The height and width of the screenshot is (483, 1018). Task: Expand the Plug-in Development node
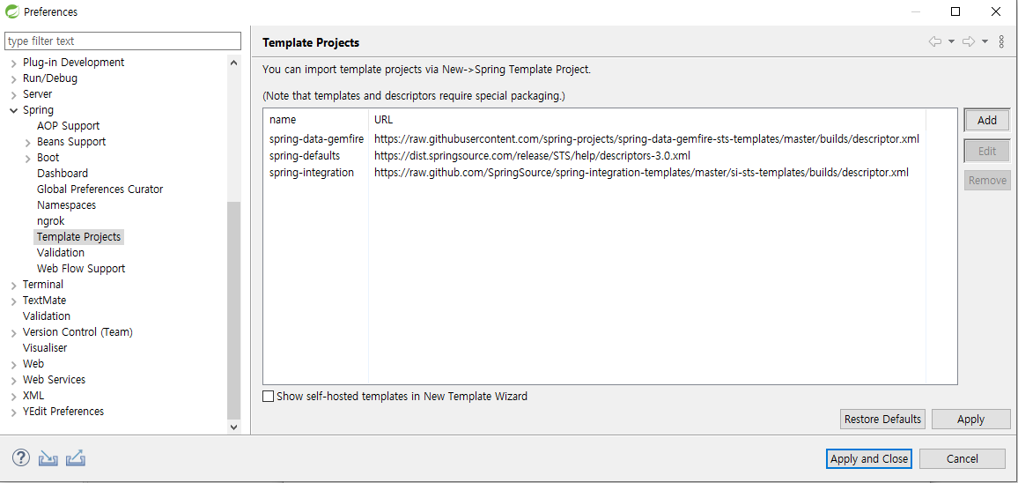click(x=13, y=63)
